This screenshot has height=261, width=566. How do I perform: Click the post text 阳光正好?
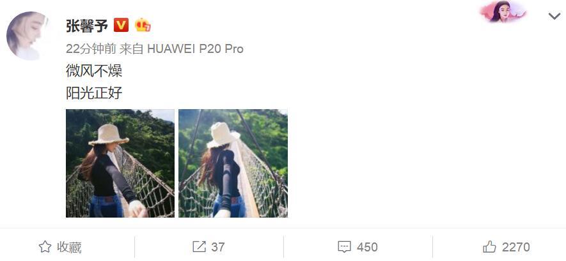coord(94,93)
